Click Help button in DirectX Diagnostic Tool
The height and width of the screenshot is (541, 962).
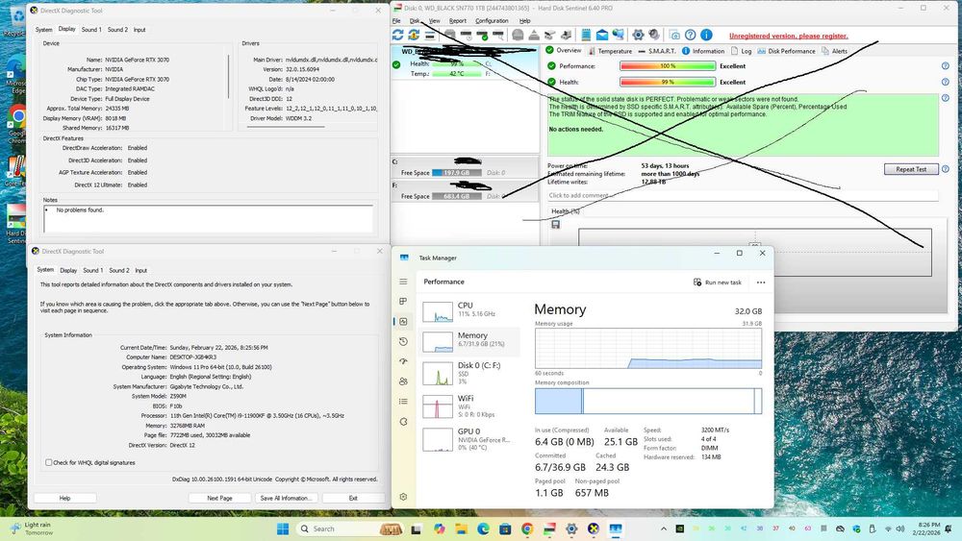pos(65,498)
